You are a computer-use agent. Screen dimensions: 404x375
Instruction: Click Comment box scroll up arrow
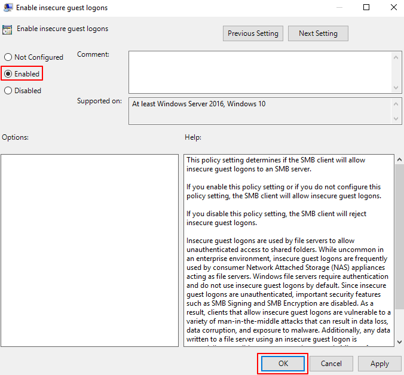click(396, 57)
